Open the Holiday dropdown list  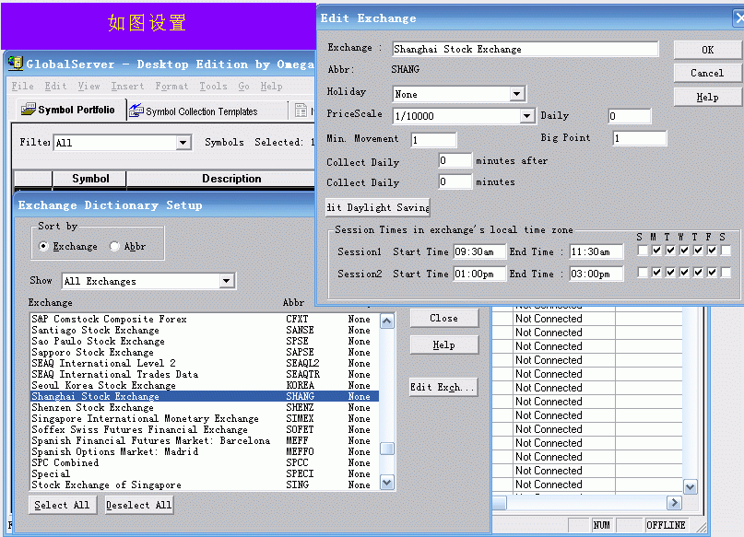[516, 94]
